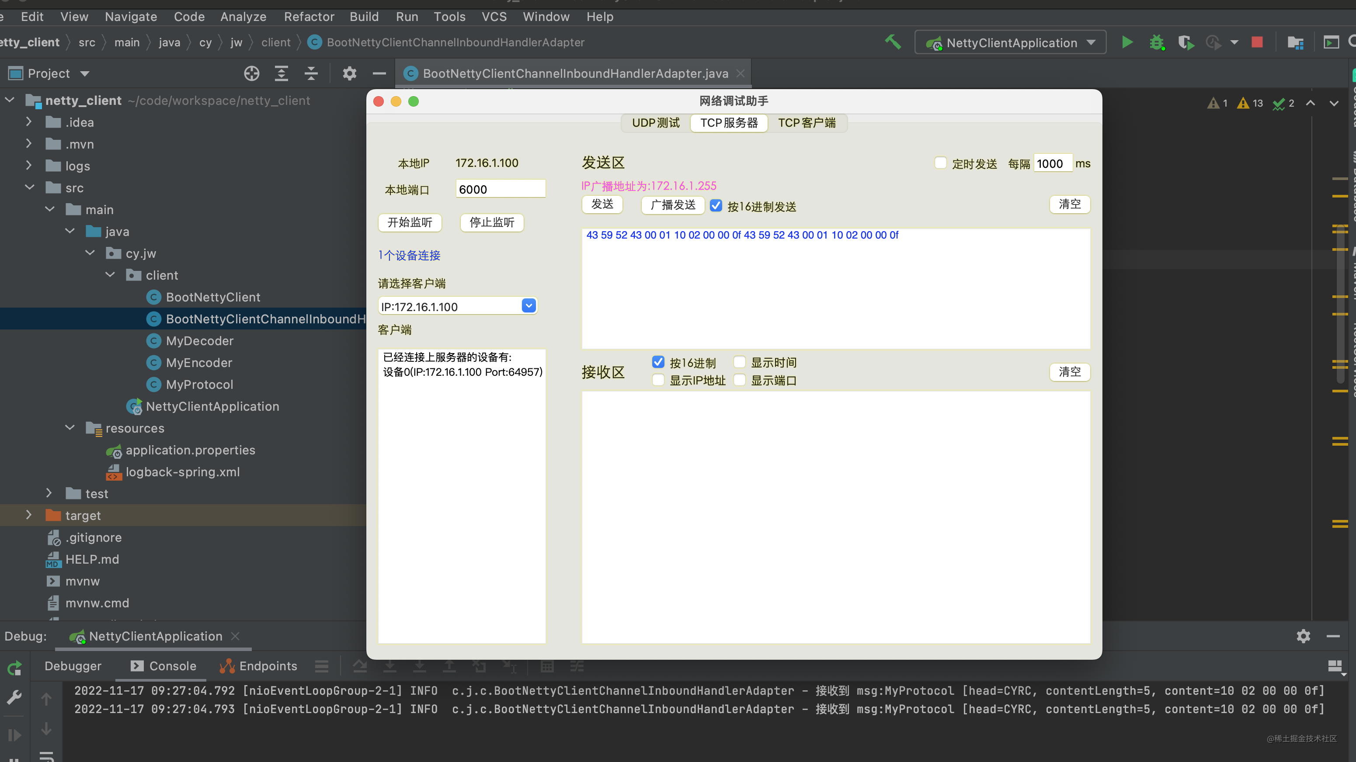Start debugging with the bug icon
Image resolution: width=1356 pixels, height=762 pixels.
(1157, 42)
